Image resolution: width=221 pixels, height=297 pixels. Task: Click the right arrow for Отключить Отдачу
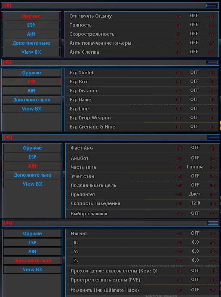click(x=212, y=16)
